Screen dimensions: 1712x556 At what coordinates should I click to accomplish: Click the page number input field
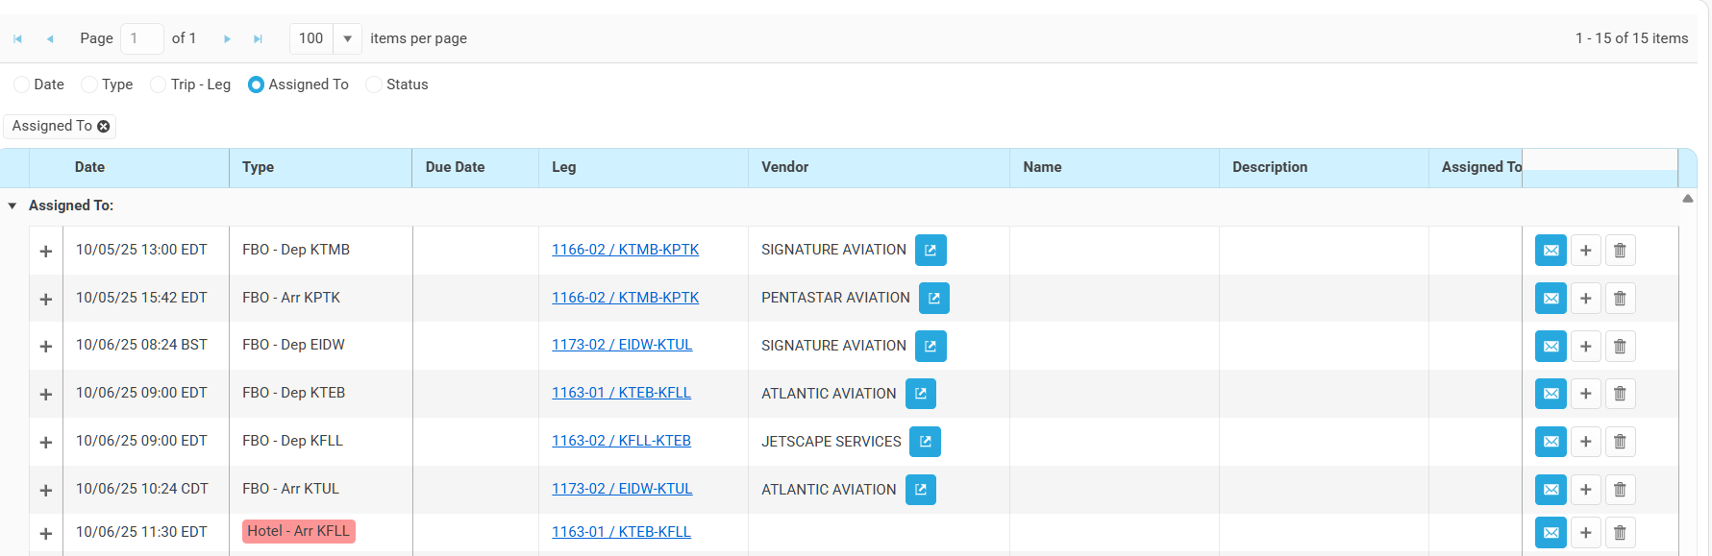pos(141,38)
